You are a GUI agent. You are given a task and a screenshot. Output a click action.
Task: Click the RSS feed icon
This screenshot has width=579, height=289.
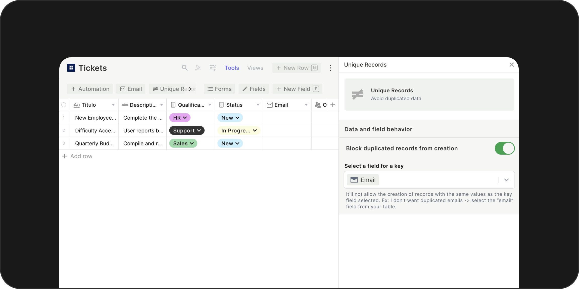(x=198, y=68)
